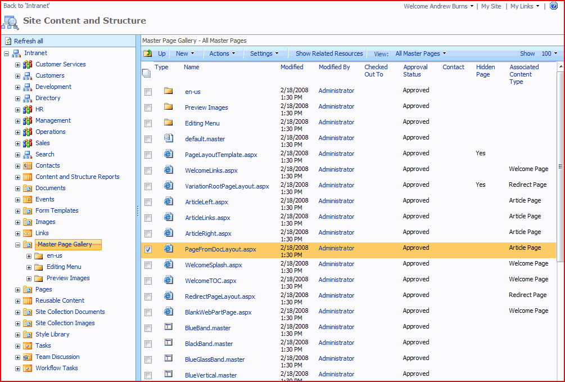The image size is (565, 382).
Task: Click the Customer Services site icon
Action: (28, 64)
